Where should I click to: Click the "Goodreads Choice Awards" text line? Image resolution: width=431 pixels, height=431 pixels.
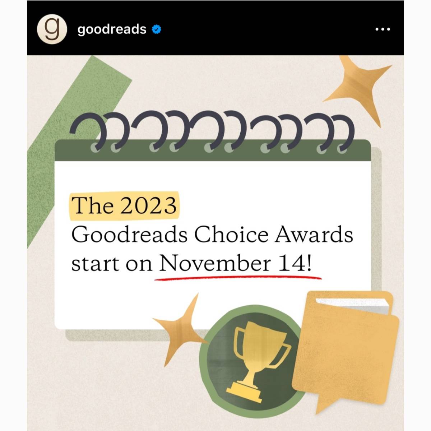coord(212,235)
